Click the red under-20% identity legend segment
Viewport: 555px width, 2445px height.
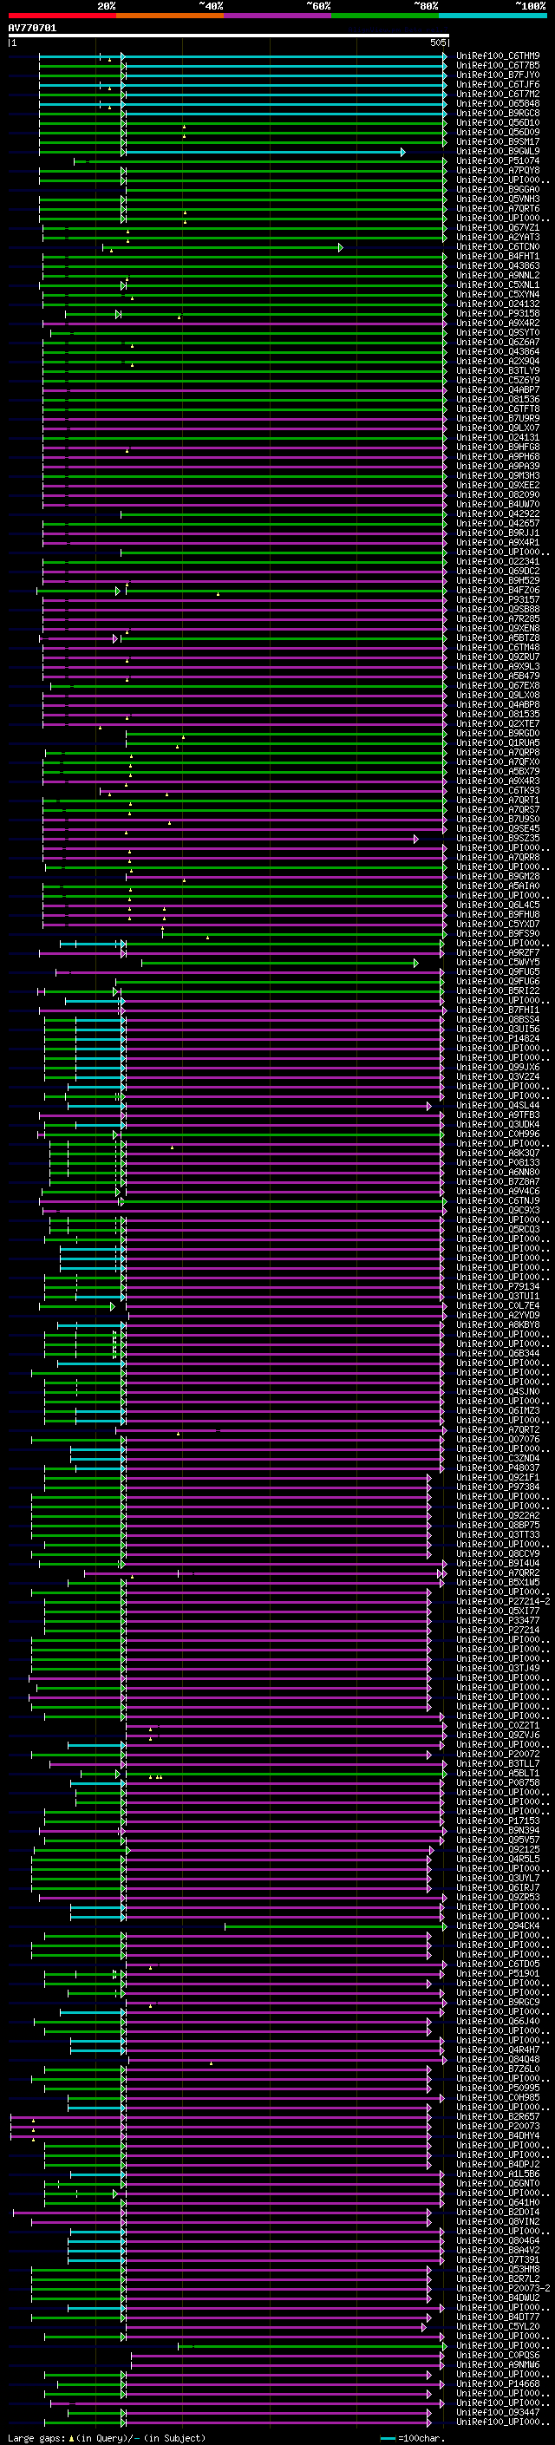click(62, 16)
